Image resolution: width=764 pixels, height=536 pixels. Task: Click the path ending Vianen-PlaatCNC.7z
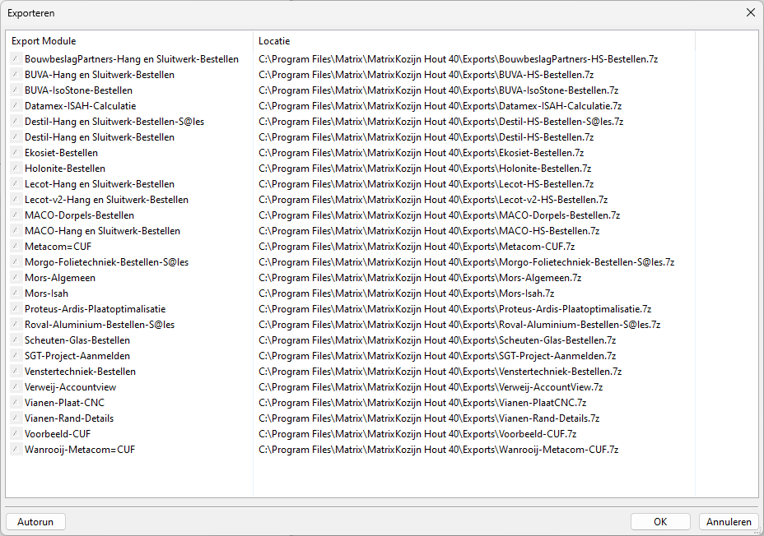422,403
